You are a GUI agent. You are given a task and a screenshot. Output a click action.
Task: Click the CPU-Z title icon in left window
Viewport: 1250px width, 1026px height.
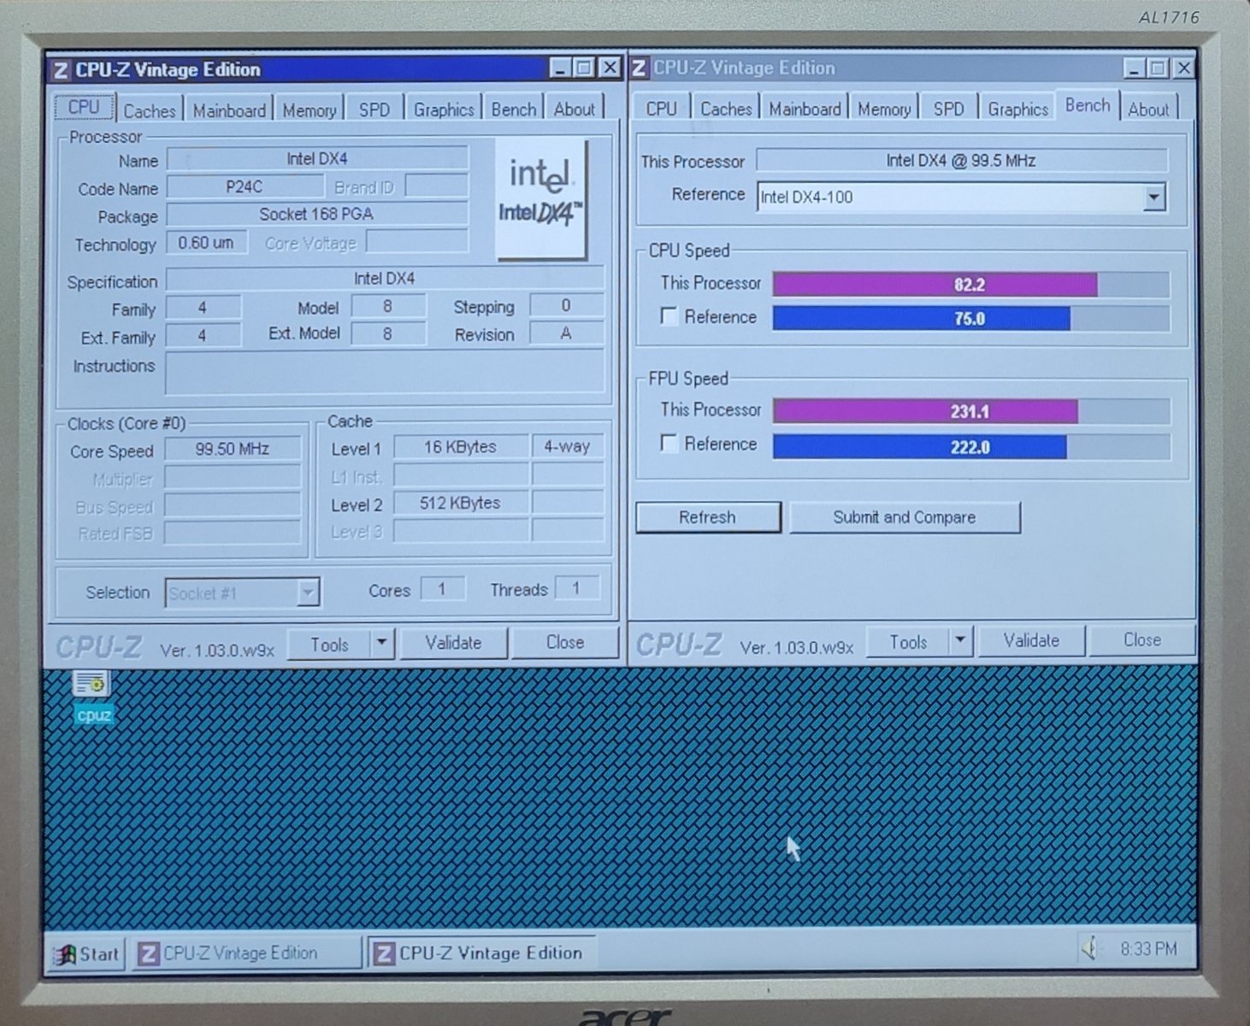pyautogui.click(x=60, y=70)
